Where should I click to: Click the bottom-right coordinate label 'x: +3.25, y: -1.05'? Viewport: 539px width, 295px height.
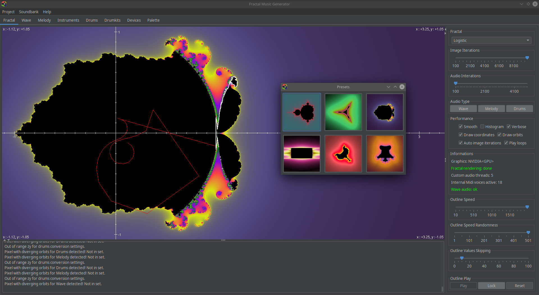click(430, 237)
